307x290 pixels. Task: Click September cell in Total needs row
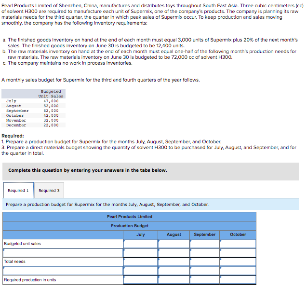pos(205,262)
